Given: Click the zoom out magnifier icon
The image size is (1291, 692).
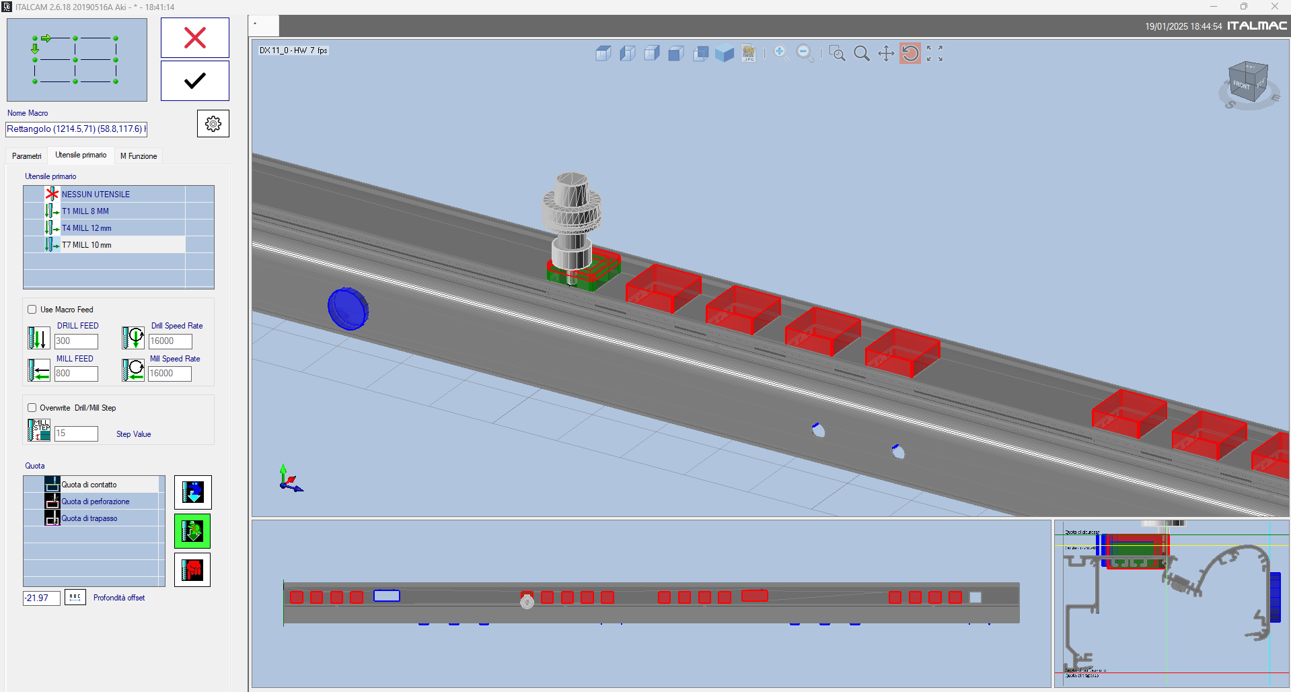Looking at the screenshot, I should [x=805, y=53].
